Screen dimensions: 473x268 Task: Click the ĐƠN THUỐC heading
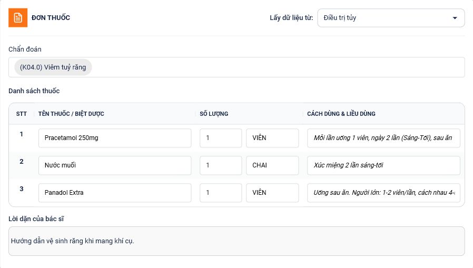coord(51,18)
